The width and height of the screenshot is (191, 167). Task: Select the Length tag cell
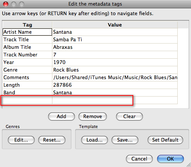point(27,85)
